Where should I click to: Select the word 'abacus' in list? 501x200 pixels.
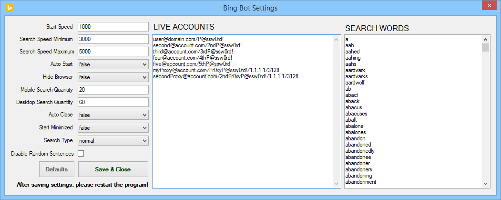point(354,107)
